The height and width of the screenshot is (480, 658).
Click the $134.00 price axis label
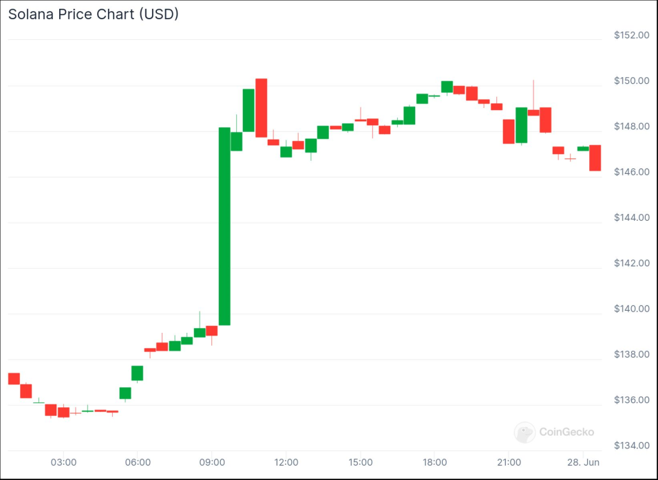(x=632, y=446)
